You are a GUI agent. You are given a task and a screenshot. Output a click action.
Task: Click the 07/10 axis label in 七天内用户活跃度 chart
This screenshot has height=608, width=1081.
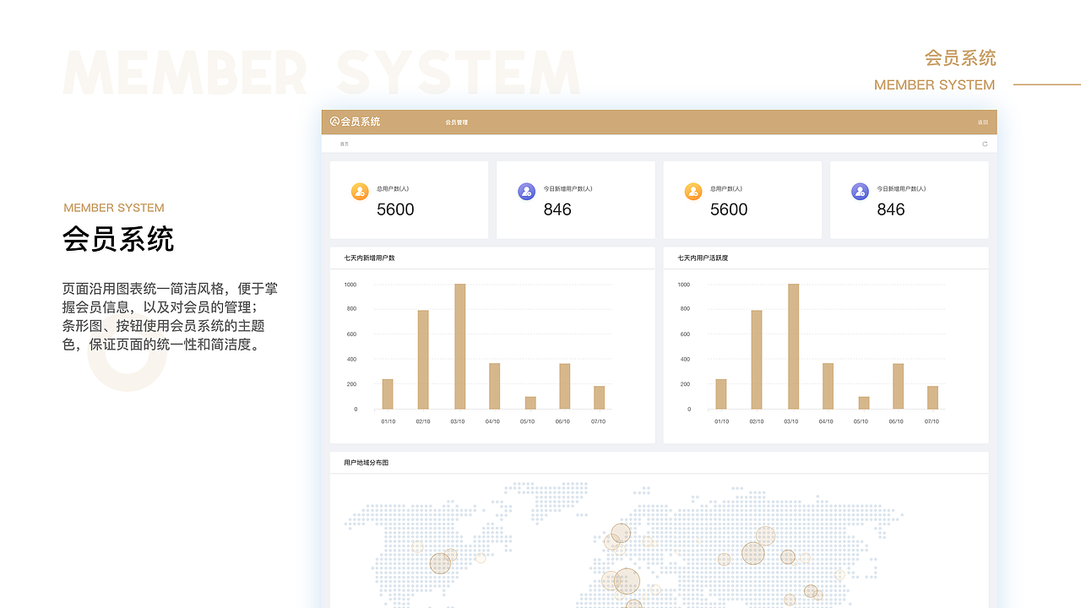932,421
